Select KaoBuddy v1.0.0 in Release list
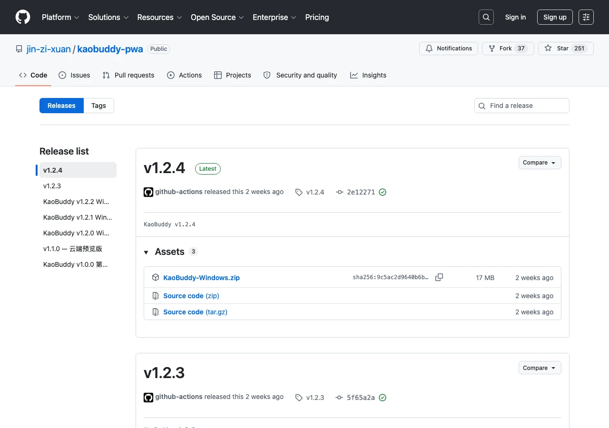Image resolution: width=609 pixels, height=428 pixels. (x=78, y=264)
